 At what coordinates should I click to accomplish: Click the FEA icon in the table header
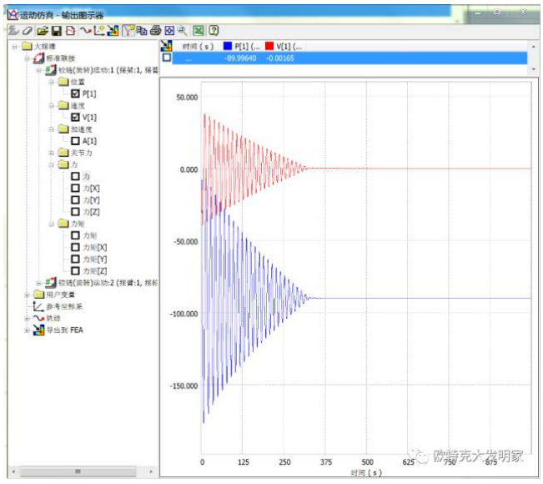[x=166, y=46]
